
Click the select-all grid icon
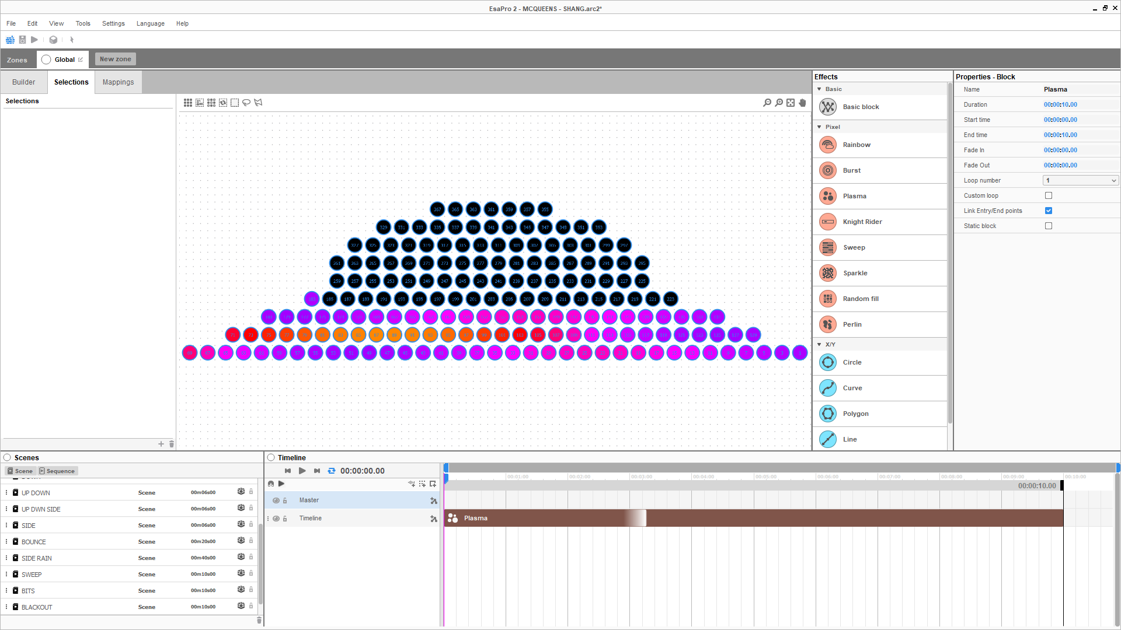coord(188,103)
